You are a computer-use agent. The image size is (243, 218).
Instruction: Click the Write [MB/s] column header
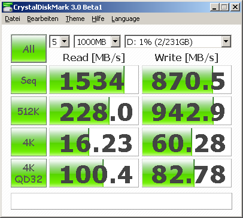[x=187, y=57]
